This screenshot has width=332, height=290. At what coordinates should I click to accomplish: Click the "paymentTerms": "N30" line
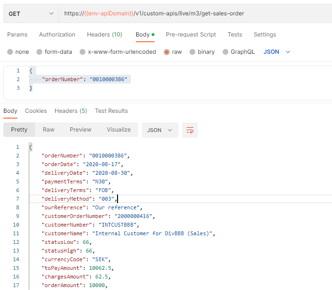[76, 181]
